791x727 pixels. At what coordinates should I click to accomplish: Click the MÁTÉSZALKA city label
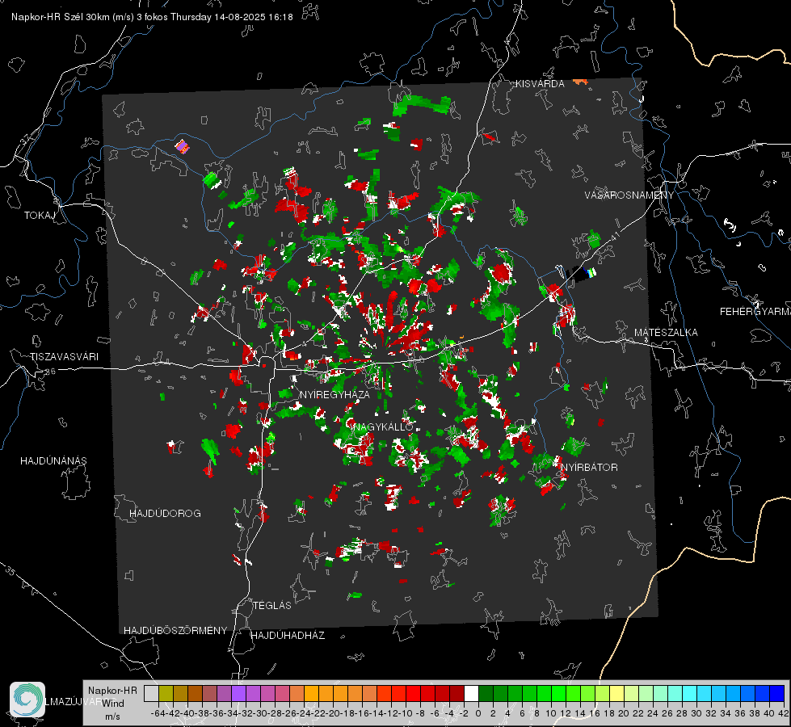point(666,333)
